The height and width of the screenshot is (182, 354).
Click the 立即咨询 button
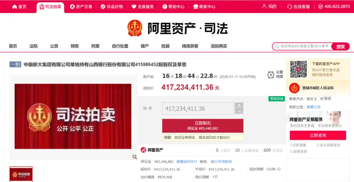coord(318,135)
